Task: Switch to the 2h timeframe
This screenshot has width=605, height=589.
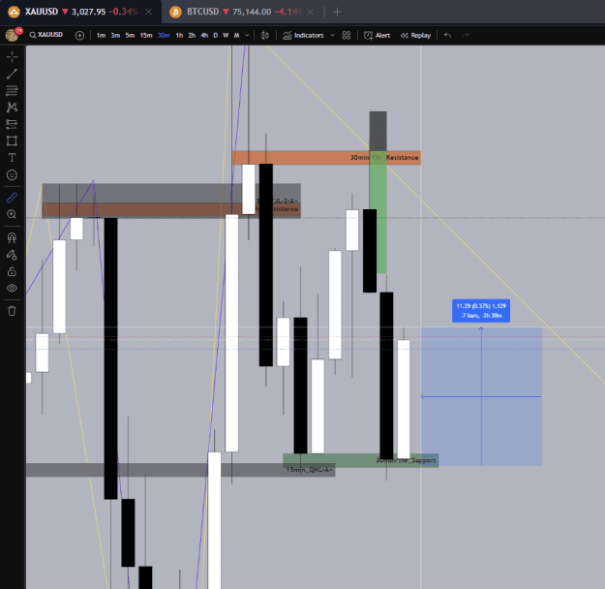Action: click(x=192, y=36)
